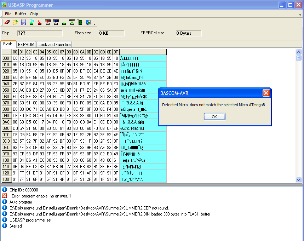
Task: Open the File menu
Action: point(8,14)
